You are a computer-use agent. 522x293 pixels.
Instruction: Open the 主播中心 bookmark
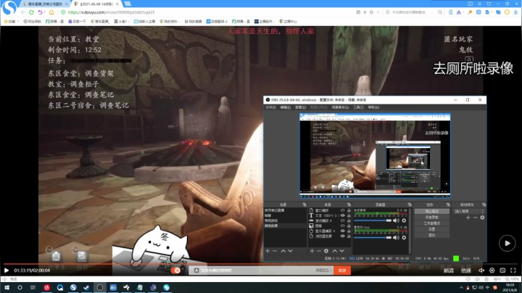point(288,21)
